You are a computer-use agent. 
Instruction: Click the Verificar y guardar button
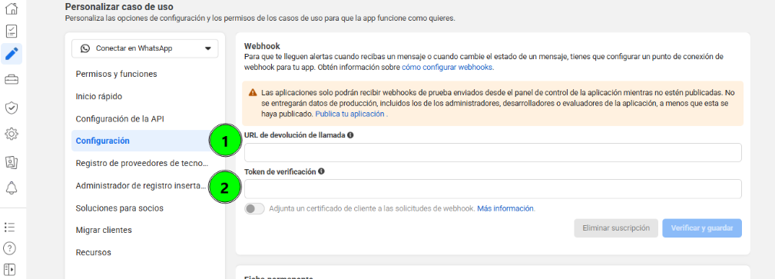pos(702,228)
